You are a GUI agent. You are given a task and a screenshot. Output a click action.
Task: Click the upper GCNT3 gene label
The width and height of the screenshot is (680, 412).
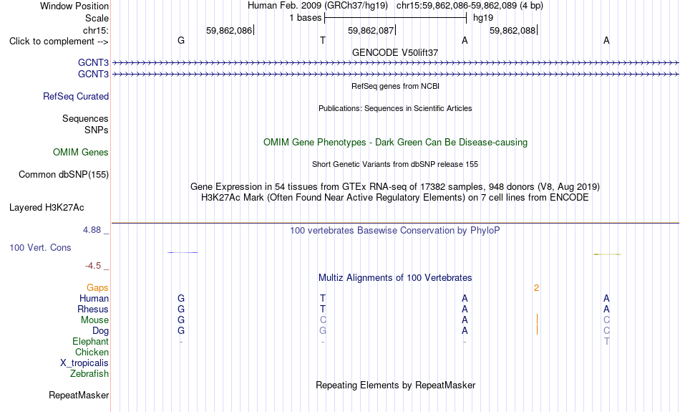pyautogui.click(x=93, y=63)
